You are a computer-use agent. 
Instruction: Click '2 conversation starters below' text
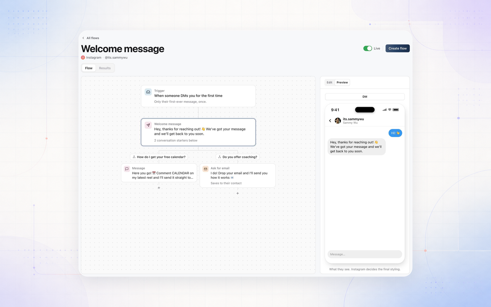[x=176, y=140]
